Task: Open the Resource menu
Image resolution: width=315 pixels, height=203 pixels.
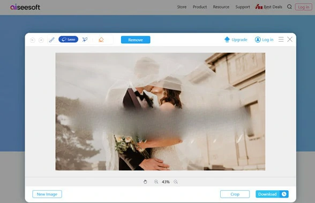Action: click(221, 7)
